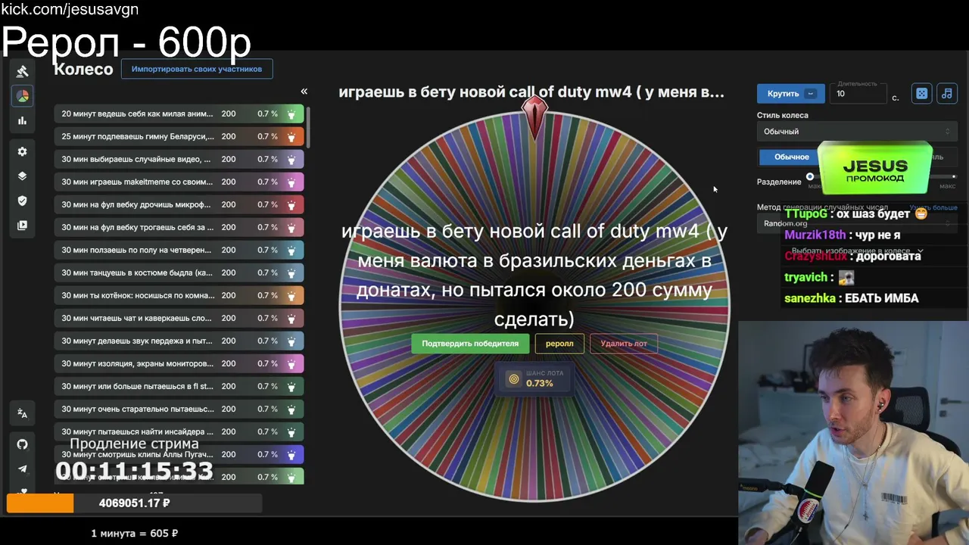Click the music note icon
Viewport: 969px width, 545px height.
pyautogui.click(x=946, y=93)
